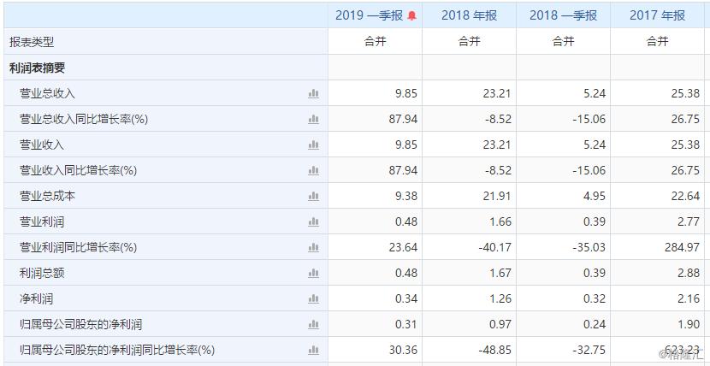
Task: Select the 2018 年报 column header
Action: point(469,15)
